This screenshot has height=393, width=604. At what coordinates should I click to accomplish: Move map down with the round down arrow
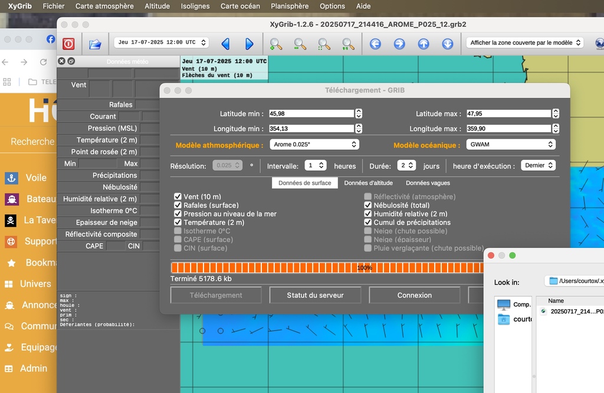click(x=448, y=44)
